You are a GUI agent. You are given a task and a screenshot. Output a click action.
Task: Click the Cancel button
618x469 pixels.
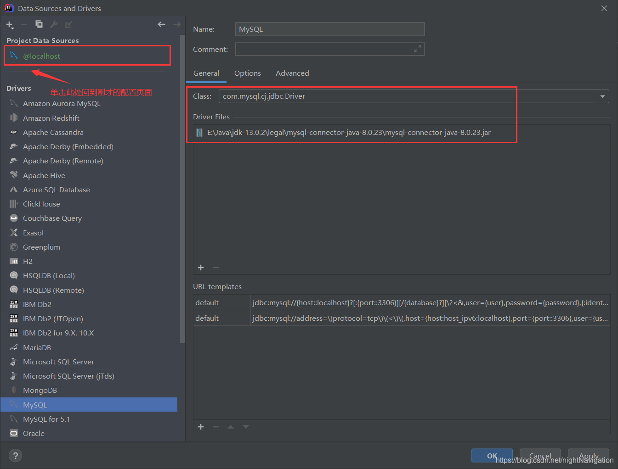click(540, 456)
